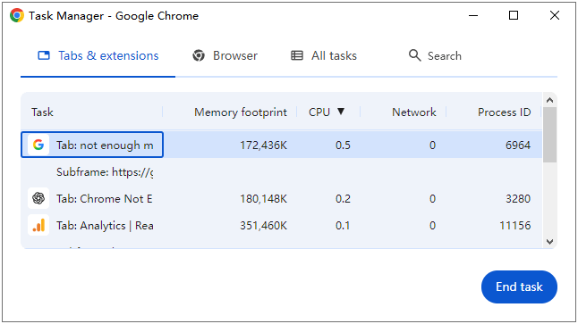Viewport: 578px width, 324px height.
Task: Click the scrollbar up arrow
Action: click(x=549, y=100)
